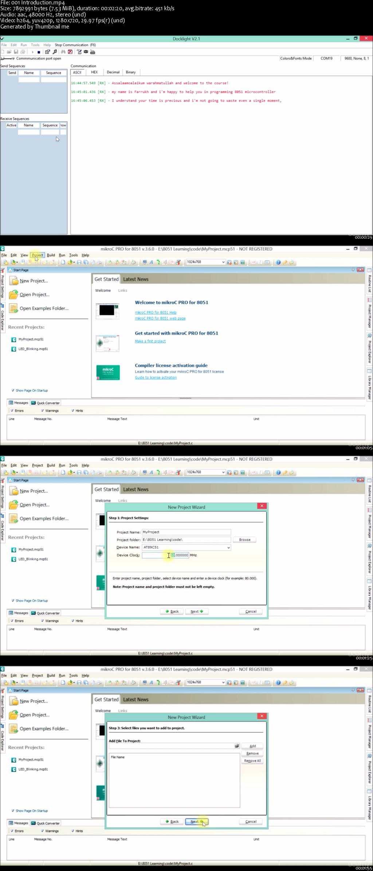Toggle Hints checkbox behind the Step 3 wizard
Image resolution: width=373 pixels, height=871 pixels.
[73, 831]
